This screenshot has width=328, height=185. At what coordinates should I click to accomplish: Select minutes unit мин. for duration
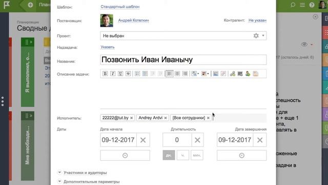(197, 155)
